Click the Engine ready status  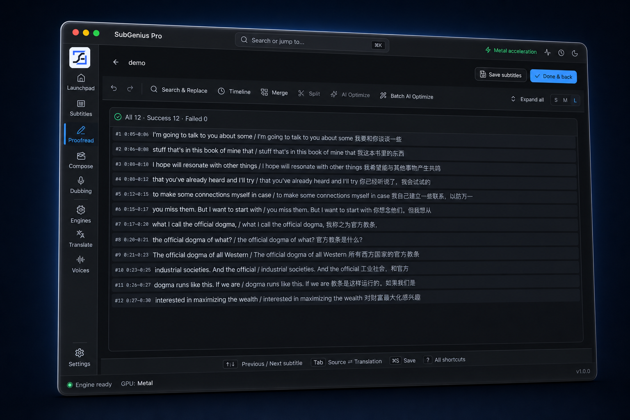tap(89, 385)
